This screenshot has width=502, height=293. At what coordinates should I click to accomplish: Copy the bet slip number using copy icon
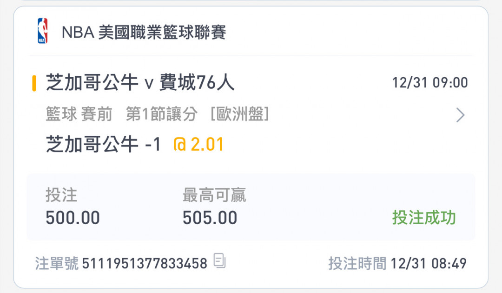219,261
